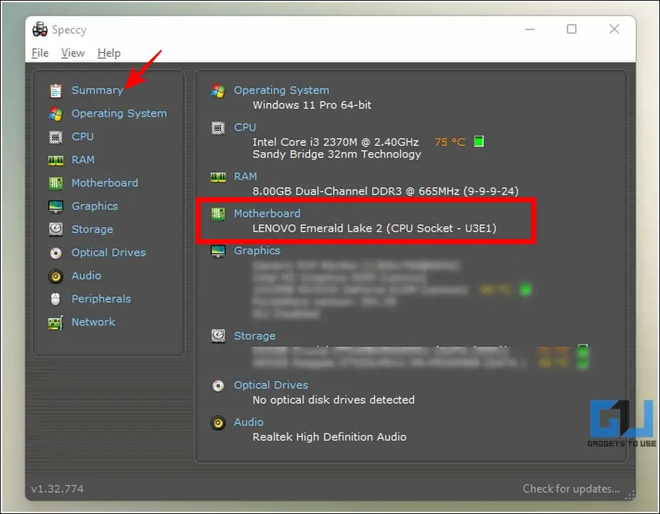Screen dimensions: 660x514
Task: Open the CPU heading link in summary
Action: [245, 127]
